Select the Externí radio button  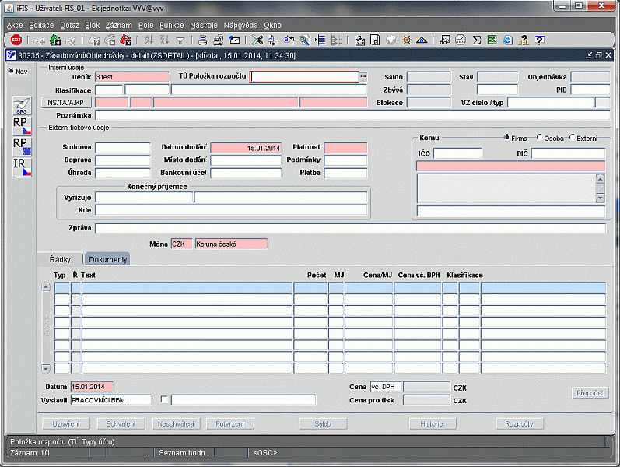coord(572,137)
